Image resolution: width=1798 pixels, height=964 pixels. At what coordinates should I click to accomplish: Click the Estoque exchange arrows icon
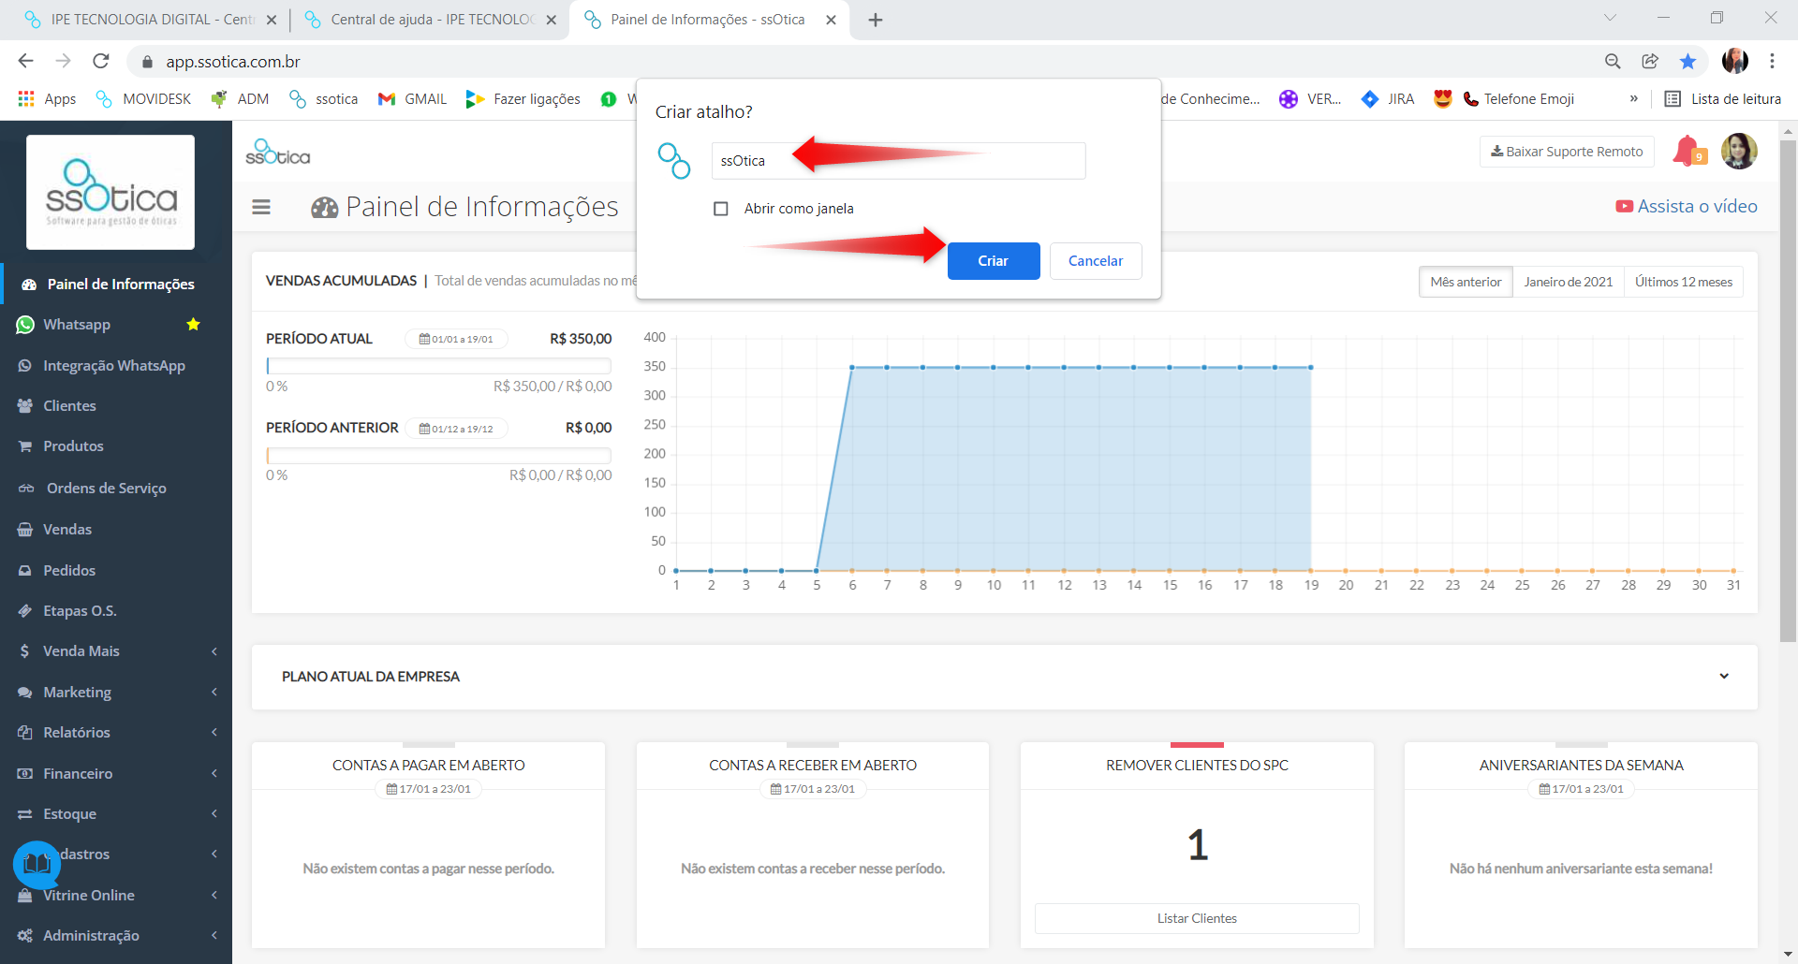25,814
